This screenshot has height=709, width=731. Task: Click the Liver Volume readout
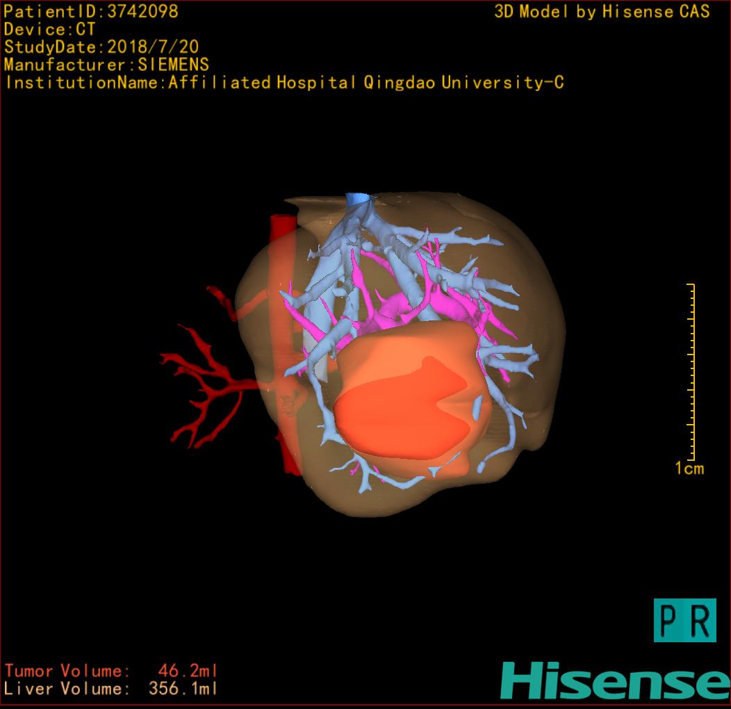pos(111,690)
